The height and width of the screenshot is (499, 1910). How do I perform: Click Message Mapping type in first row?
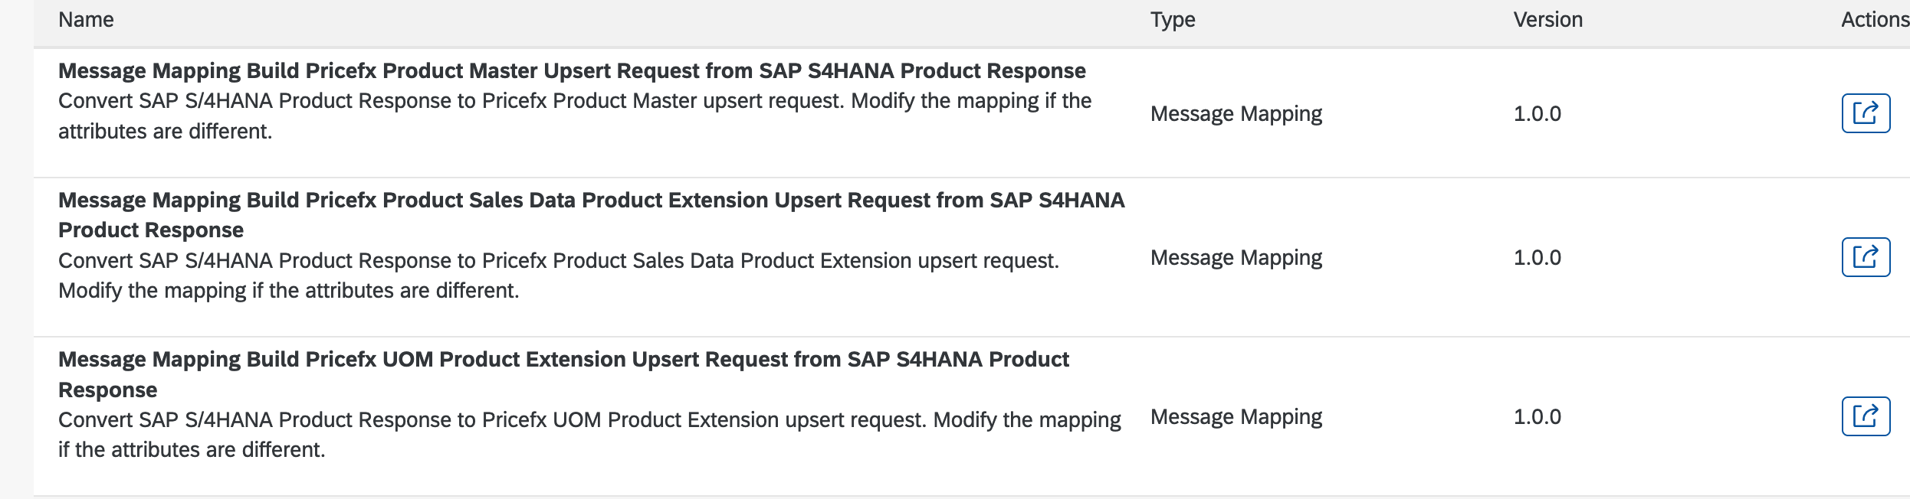click(x=1236, y=114)
